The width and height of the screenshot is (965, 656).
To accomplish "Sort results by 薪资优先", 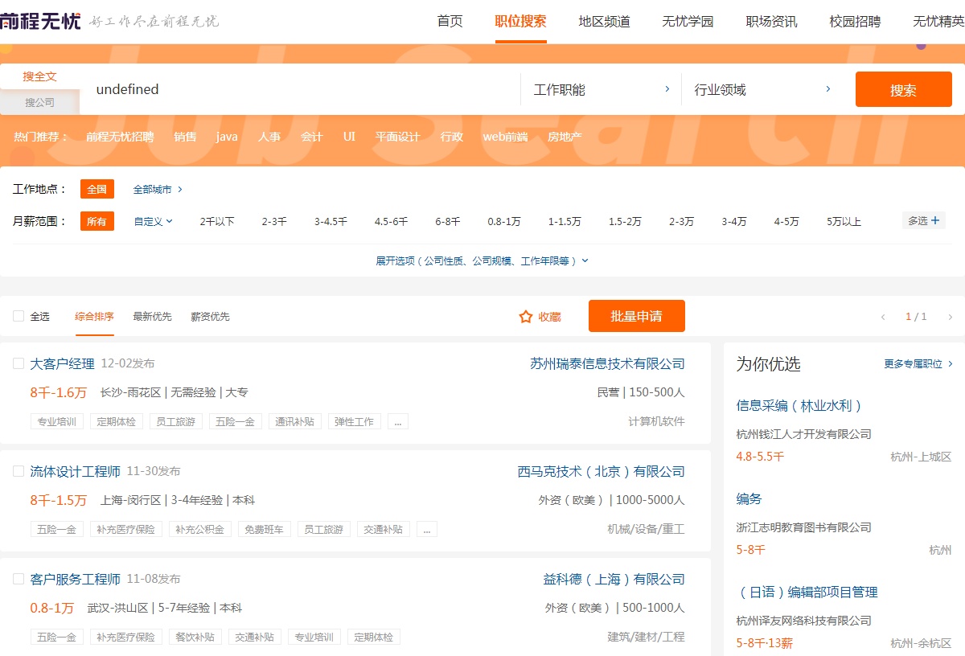I will click(x=210, y=317).
